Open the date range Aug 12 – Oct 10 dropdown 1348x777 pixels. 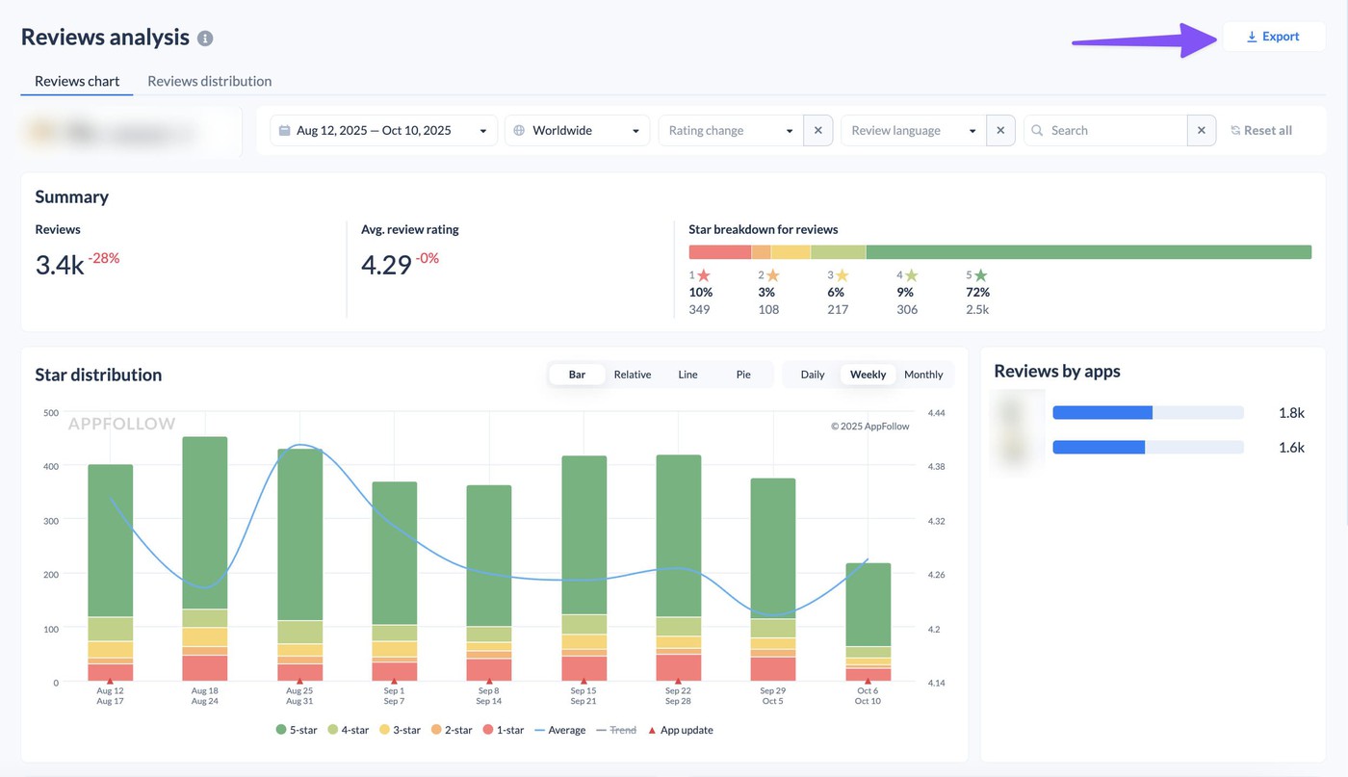(x=383, y=130)
